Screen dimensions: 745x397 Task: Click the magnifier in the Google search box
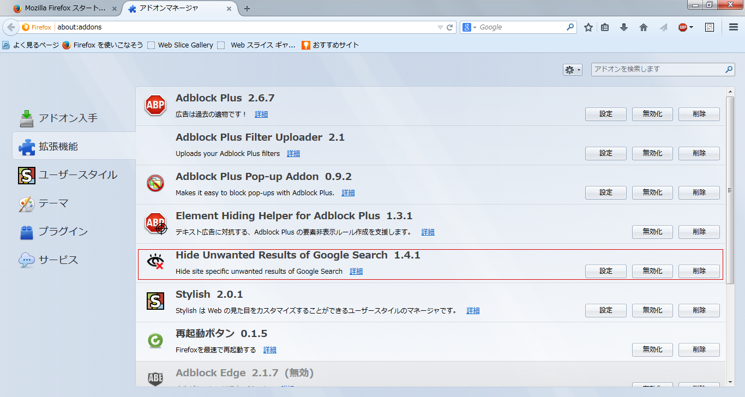pos(570,27)
